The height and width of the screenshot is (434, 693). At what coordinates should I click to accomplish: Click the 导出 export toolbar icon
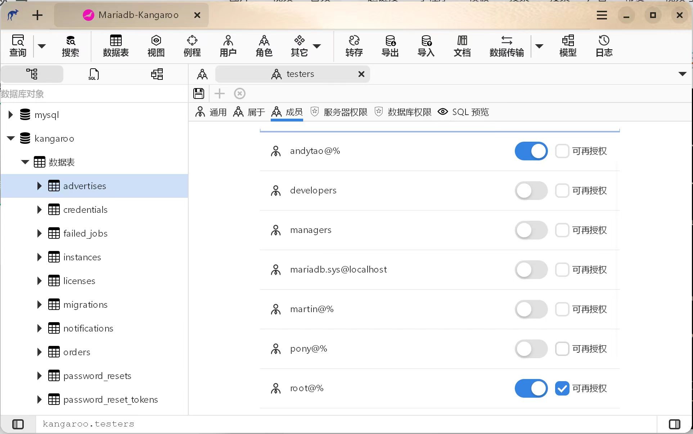tap(390, 46)
